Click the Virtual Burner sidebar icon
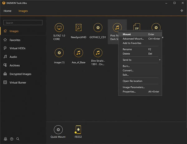The image size is (187, 144). (5, 82)
